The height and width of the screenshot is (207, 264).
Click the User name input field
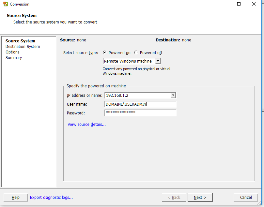tap(140, 104)
